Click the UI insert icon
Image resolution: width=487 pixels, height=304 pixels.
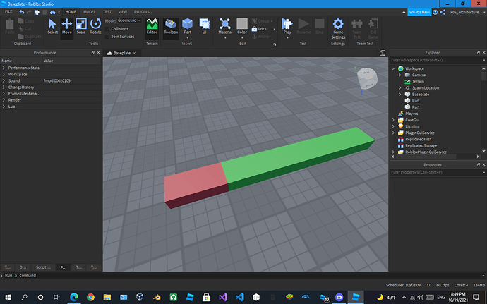coord(205,26)
